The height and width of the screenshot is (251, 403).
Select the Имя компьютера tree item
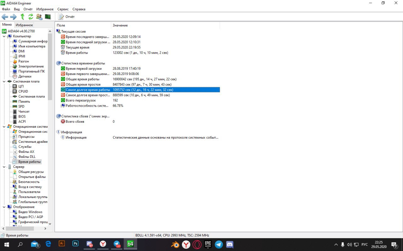click(x=29, y=46)
